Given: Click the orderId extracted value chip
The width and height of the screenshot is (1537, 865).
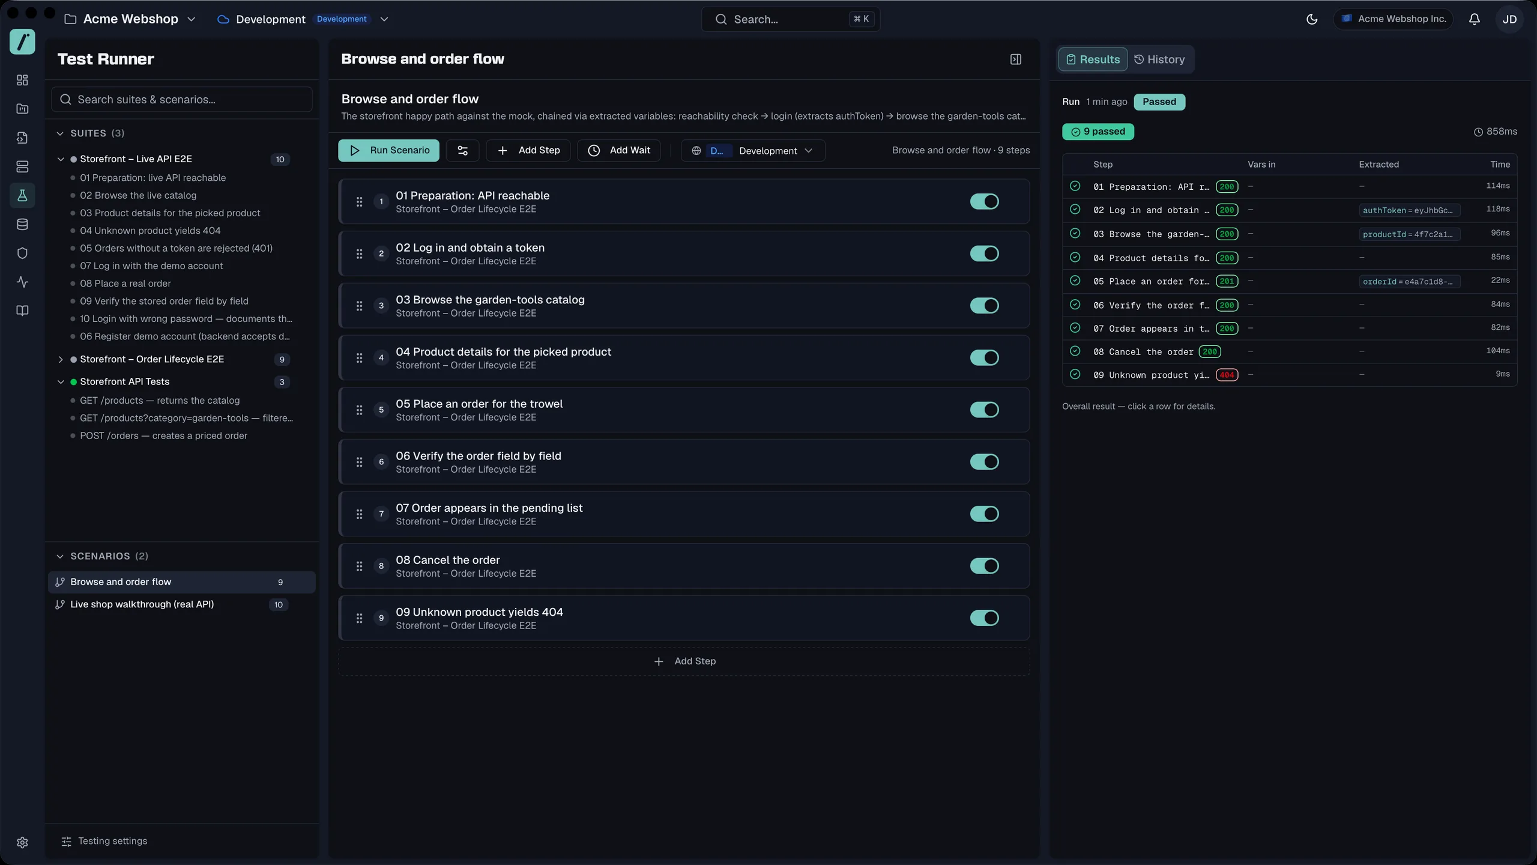Looking at the screenshot, I should tap(1410, 281).
